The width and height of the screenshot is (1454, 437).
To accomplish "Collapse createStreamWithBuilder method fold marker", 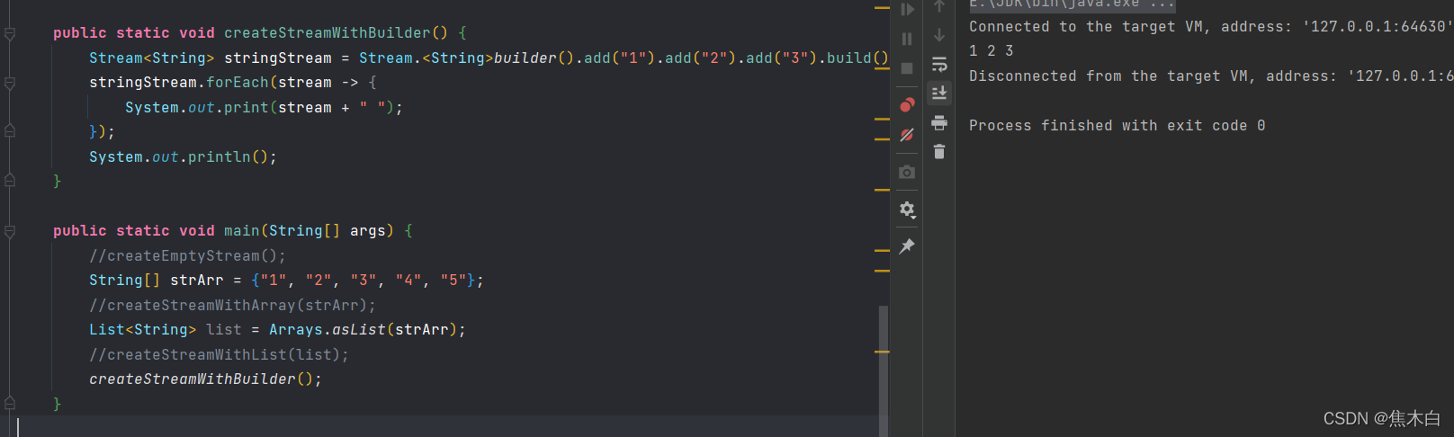I will coord(10,33).
